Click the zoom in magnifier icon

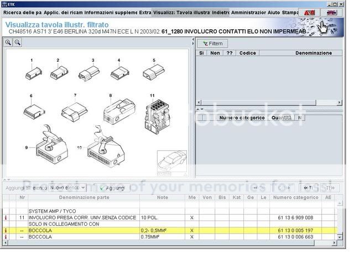[x=9, y=43]
